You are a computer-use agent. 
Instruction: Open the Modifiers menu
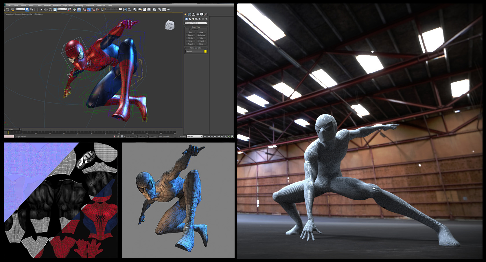click(x=47, y=5)
